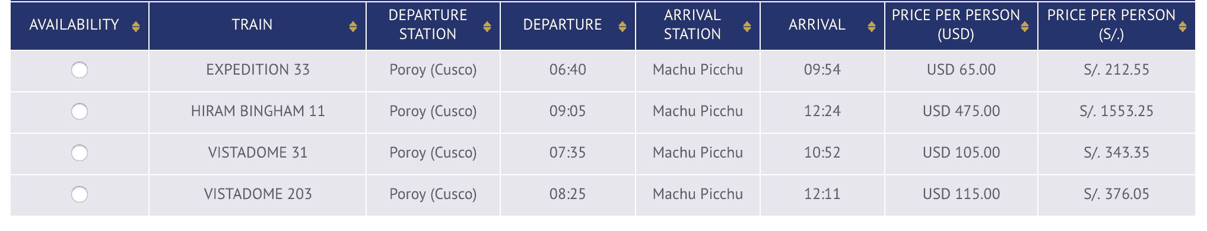Click the S/. 376.05 price cell
Screen dimensions: 1207x231
point(1116,194)
